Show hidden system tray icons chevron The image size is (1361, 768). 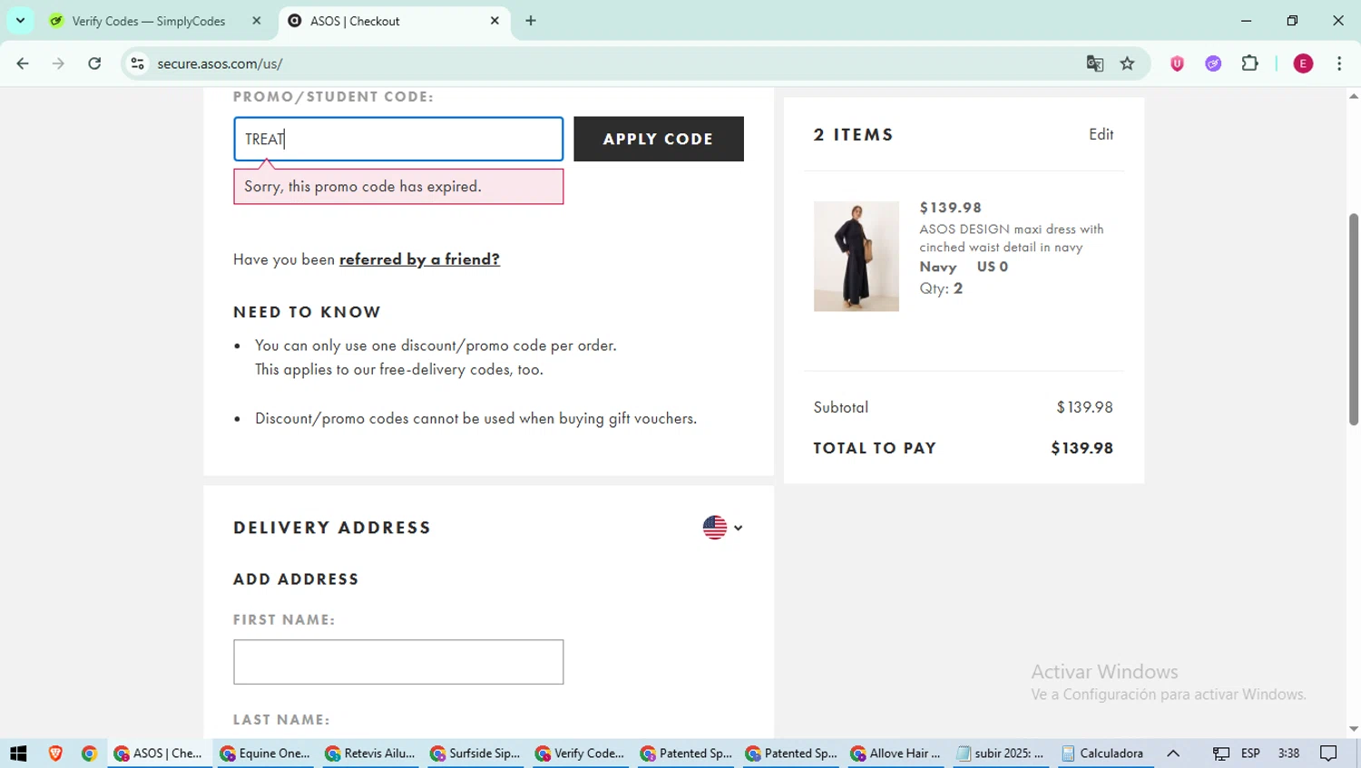tap(1173, 753)
